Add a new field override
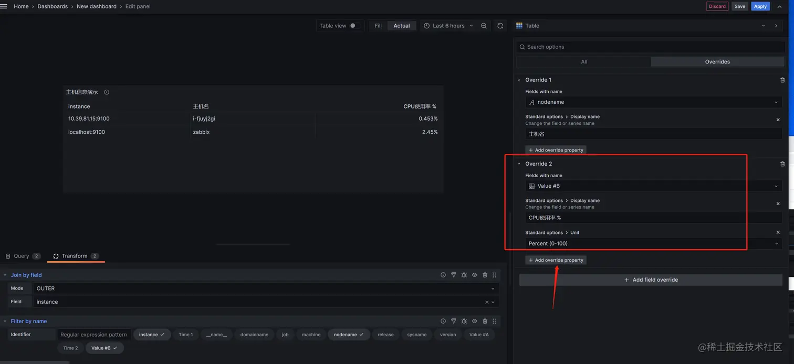794x364 pixels. (651, 280)
